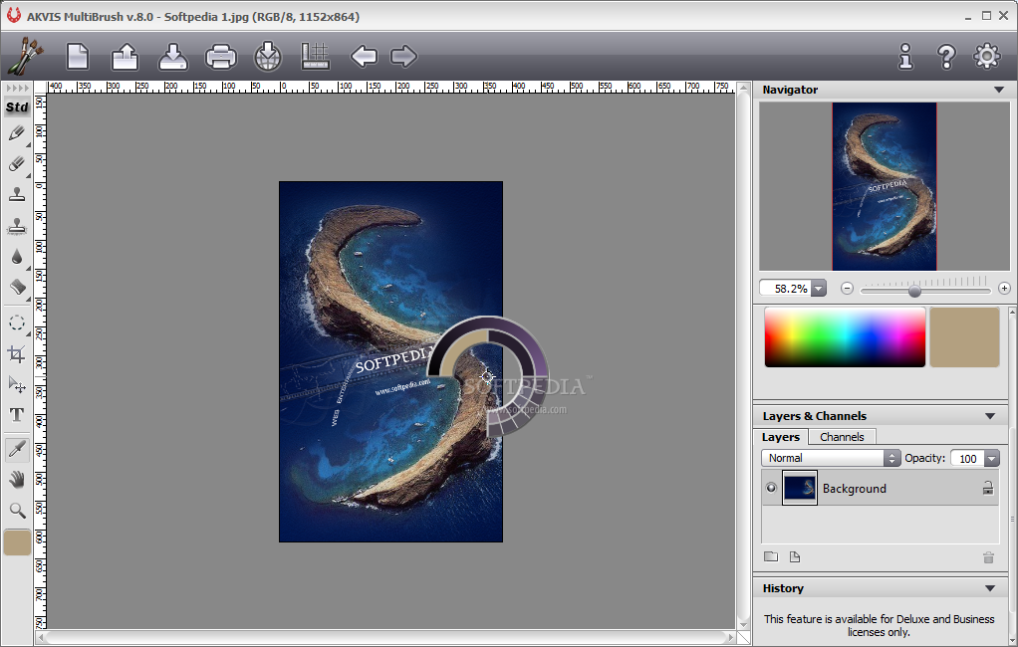Hide the Background layer with eye toggle
The image size is (1018, 647).
[771, 488]
